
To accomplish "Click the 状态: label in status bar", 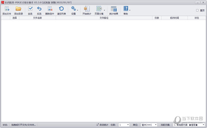I will [x=5, y=125].
